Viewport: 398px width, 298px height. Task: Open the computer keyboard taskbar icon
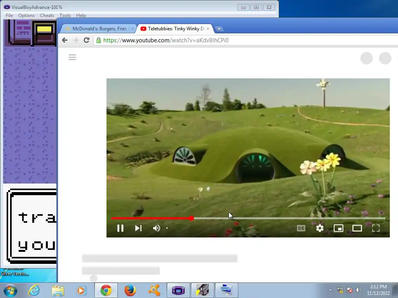tap(227, 290)
